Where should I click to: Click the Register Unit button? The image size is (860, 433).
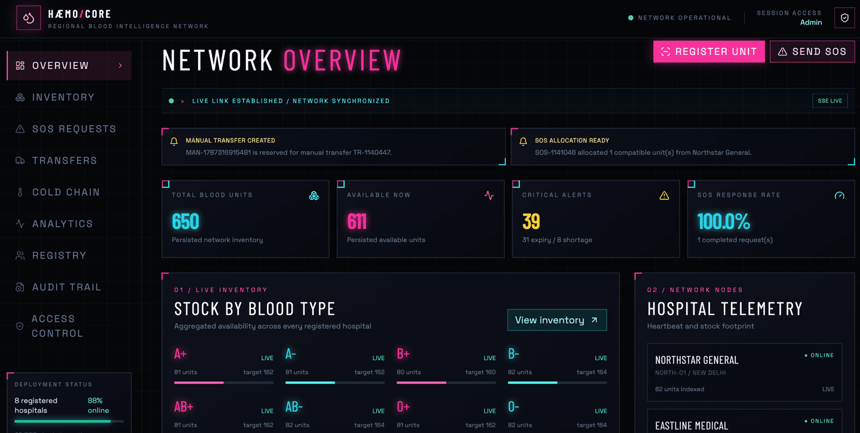tap(709, 52)
